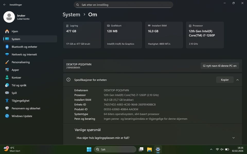Viewport: 247px width, 154px height.
Task: Click the Nettverk Wi-Fi icon in sidebar
Action: coord(7,54)
